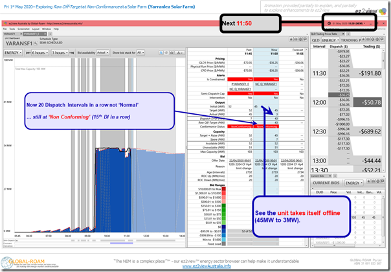
Task: Jump to start with the left arrow-bar icon
Action: pos(28,52)
